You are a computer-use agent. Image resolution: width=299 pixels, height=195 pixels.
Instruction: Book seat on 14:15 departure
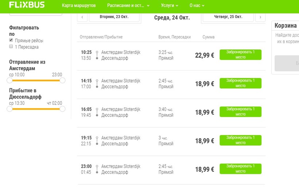[240, 83]
